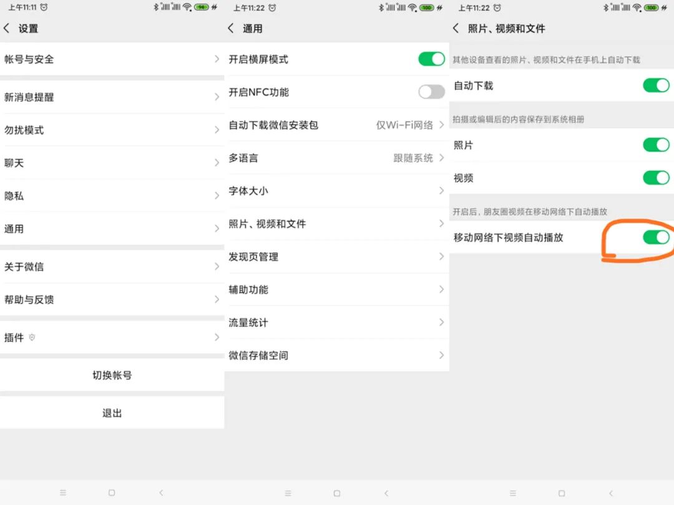The height and width of the screenshot is (505, 674).
Task: Open 照片、视频和文件 entry in 通用
Action: coord(337,223)
